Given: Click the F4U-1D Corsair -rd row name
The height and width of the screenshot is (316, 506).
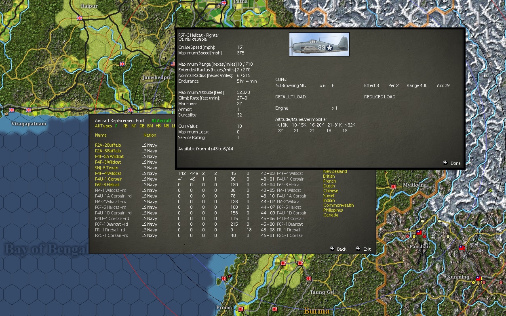Looking at the screenshot, I should coord(113,213).
